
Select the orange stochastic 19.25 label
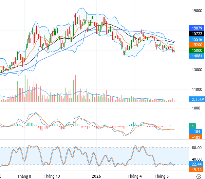(196, 169)
